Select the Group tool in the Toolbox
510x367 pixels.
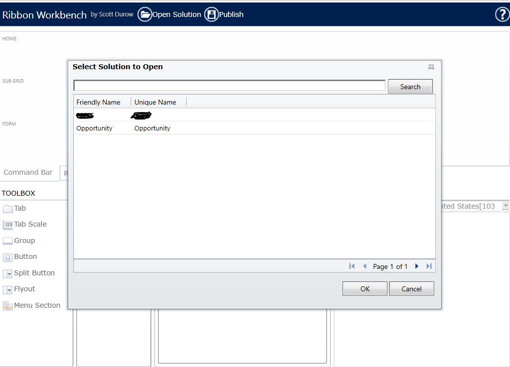coord(23,241)
